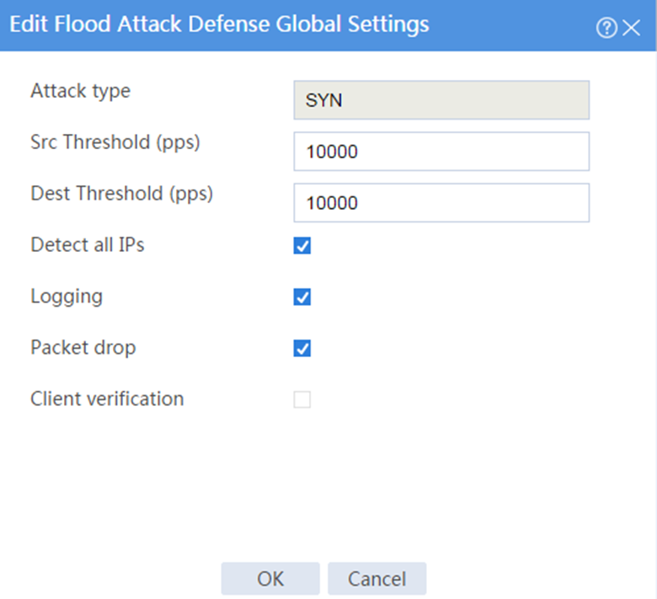Click the Attack type label

click(x=81, y=91)
